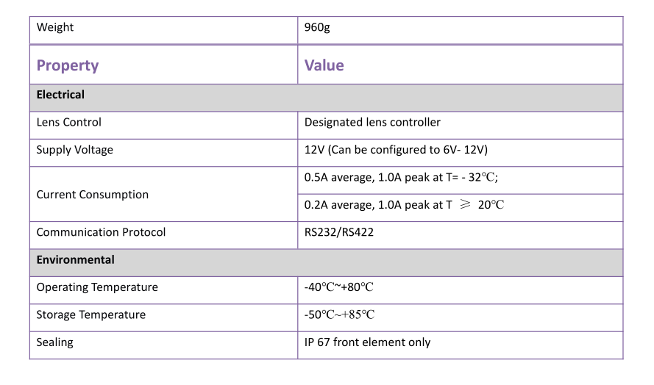This screenshot has width=654, height=385.
Task: Click the Value column header
Action: pyautogui.click(x=324, y=65)
